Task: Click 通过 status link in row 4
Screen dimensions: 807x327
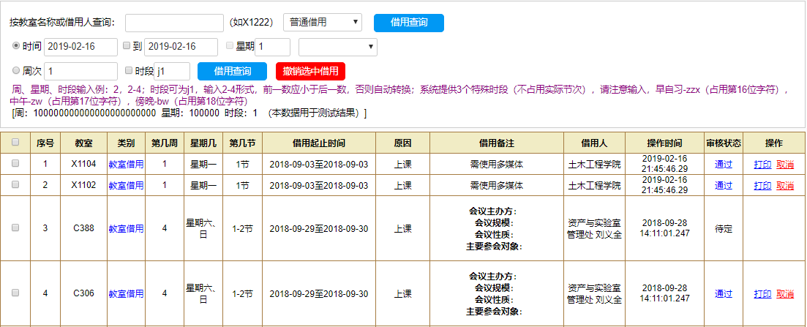Action: pyautogui.click(x=723, y=294)
